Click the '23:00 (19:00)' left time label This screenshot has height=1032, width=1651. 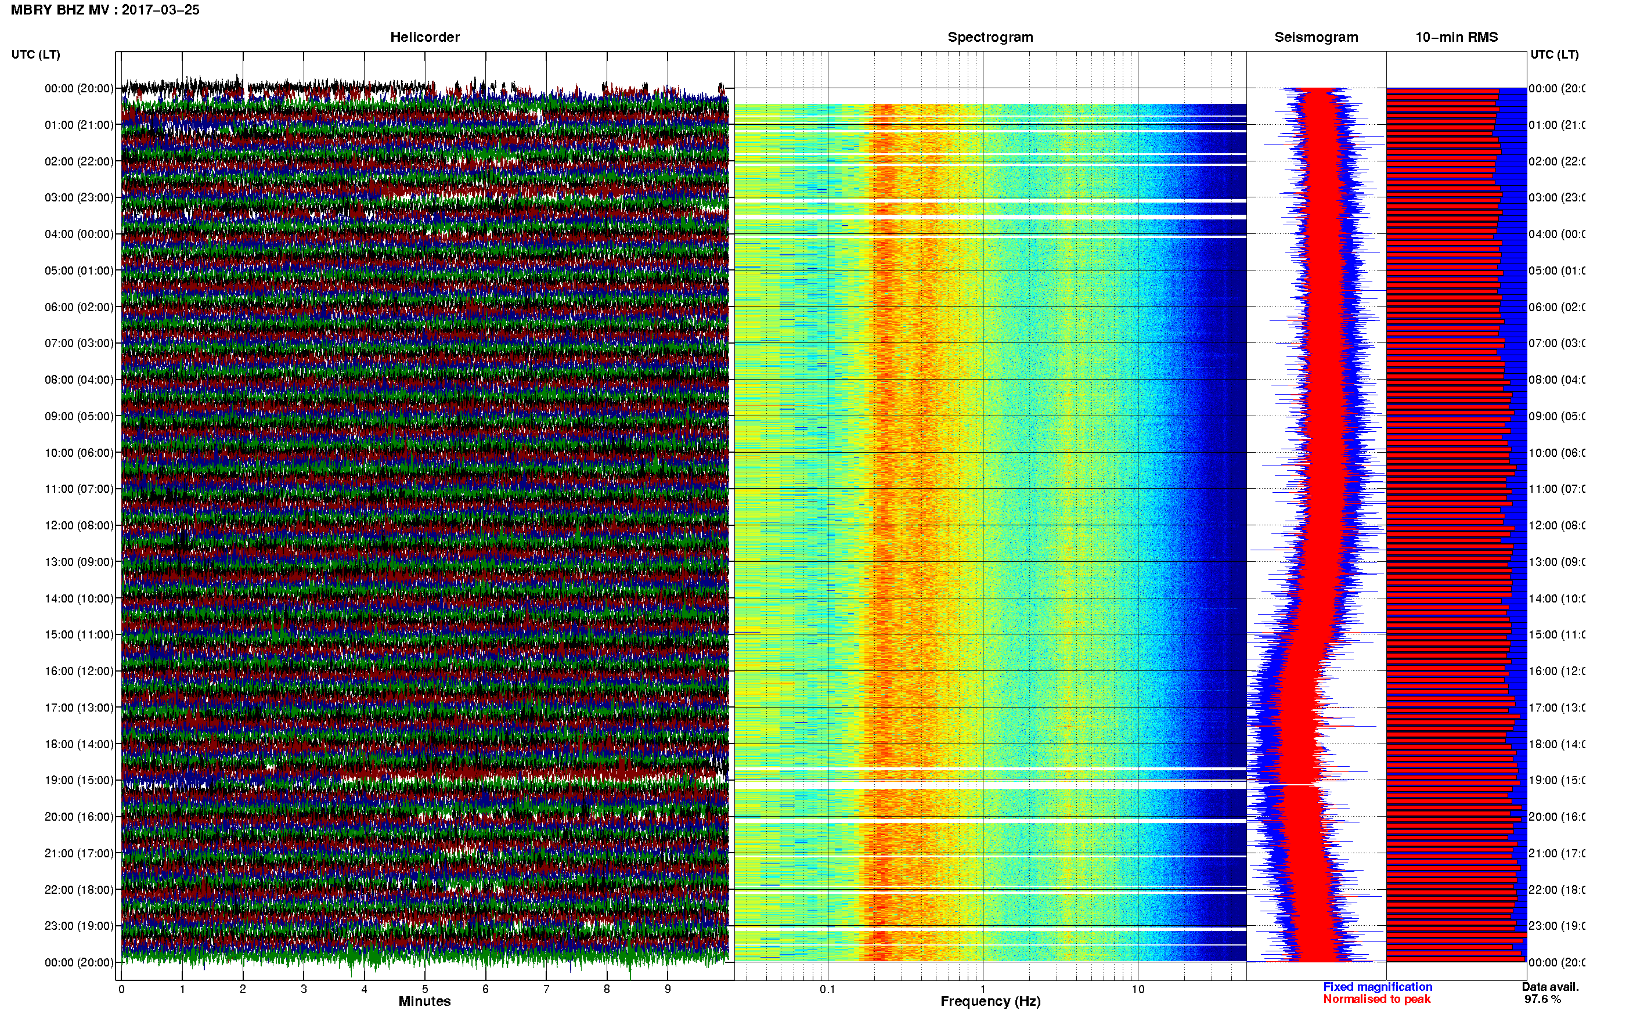[79, 926]
